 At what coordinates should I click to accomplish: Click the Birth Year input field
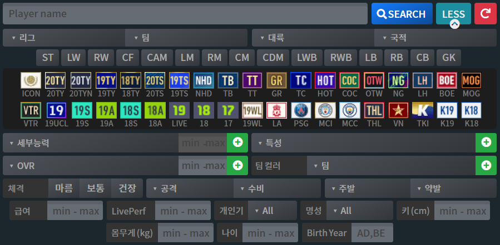372,233
